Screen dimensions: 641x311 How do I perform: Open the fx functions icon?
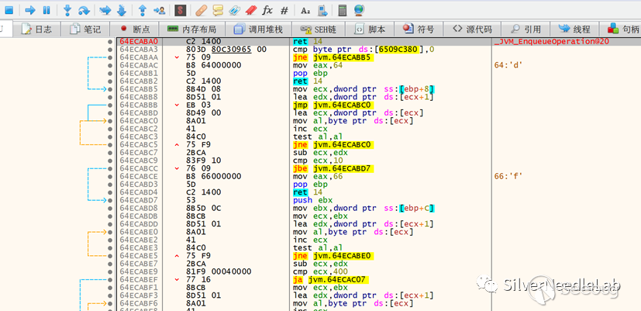[x=267, y=10]
